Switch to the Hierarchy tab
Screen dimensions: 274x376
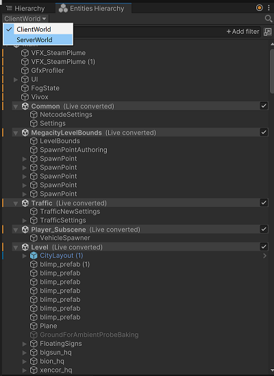[x=25, y=9]
